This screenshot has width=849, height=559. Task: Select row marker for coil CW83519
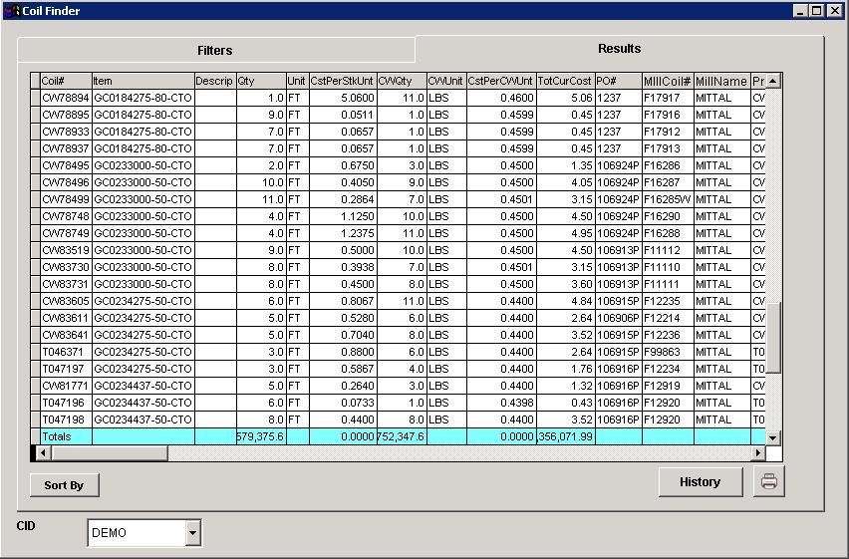pos(35,250)
